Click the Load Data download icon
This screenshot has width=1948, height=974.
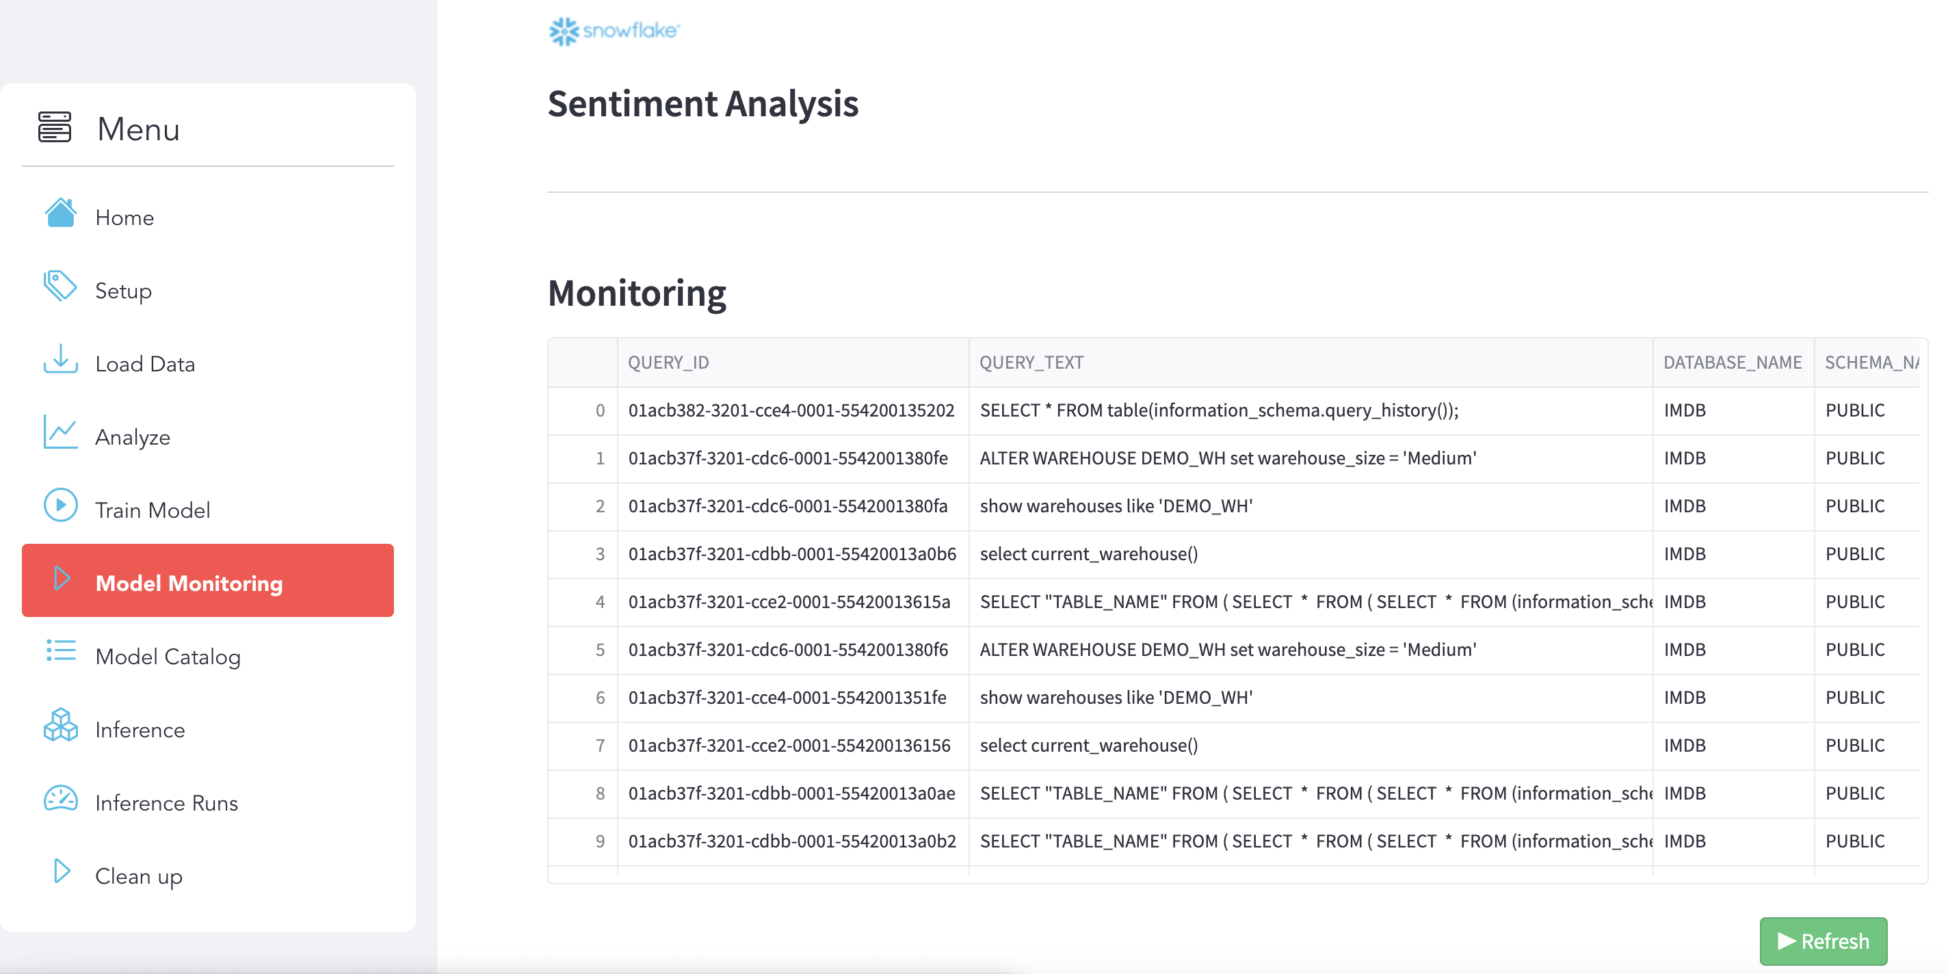click(60, 360)
